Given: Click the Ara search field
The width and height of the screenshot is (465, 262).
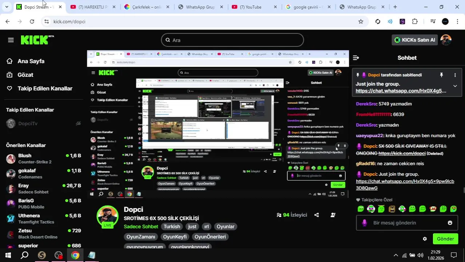Looking at the screenshot, I should click(x=232, y=40).
